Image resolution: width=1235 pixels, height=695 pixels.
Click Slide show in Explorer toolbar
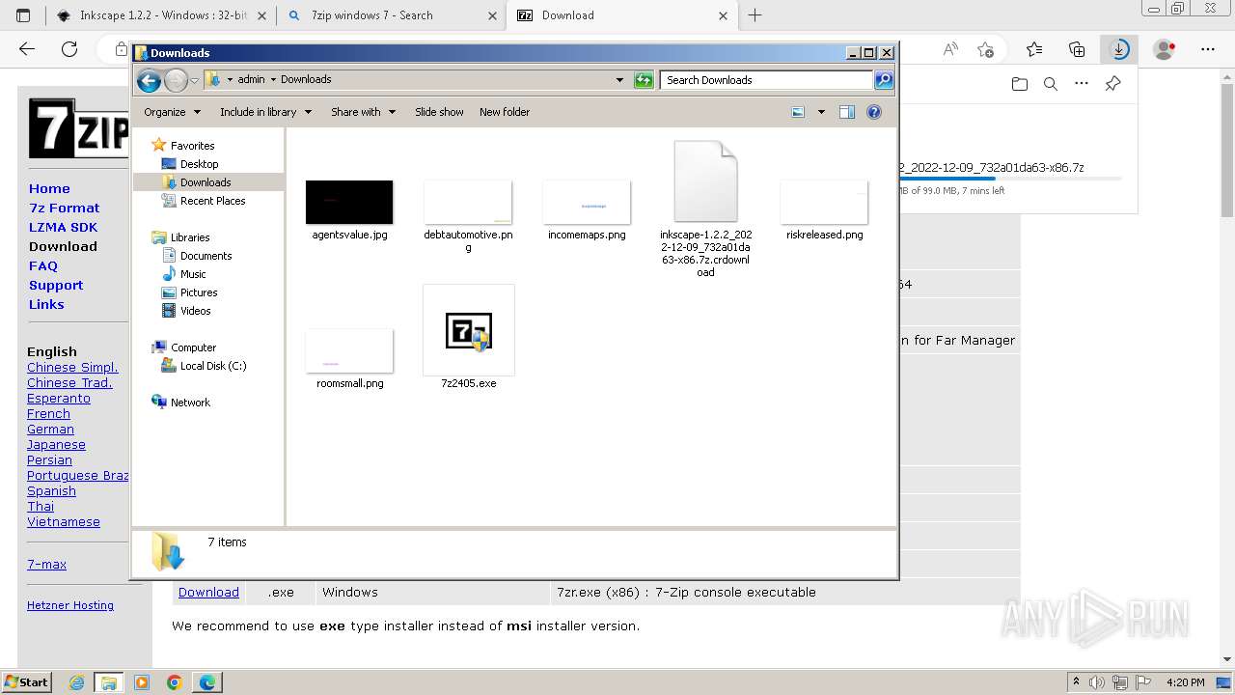[x=439, y=112]
